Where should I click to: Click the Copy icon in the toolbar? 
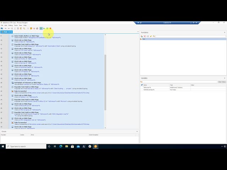18,28
